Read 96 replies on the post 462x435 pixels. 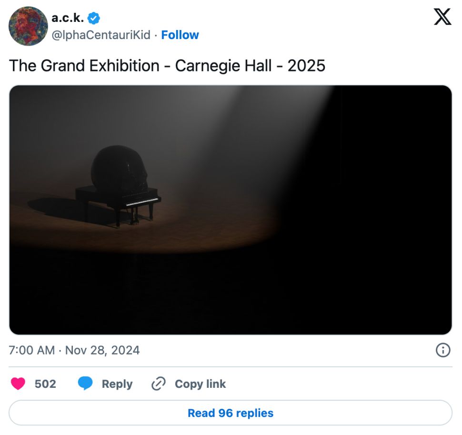231,413
